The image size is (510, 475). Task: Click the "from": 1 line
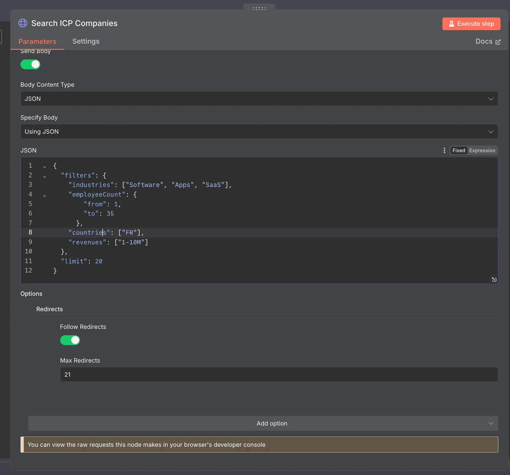point(102,204)
